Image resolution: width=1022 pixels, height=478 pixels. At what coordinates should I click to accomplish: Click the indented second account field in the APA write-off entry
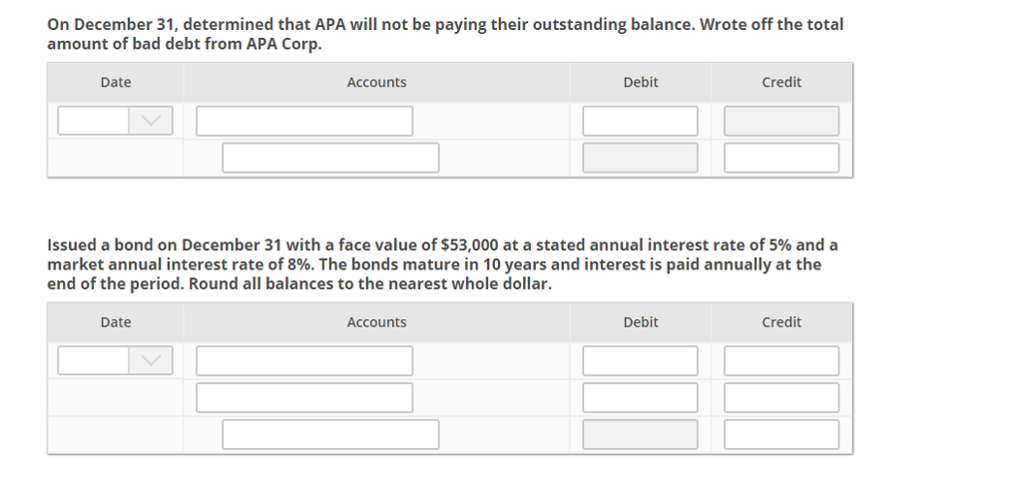pyautogui.click(x=330, y=158)
